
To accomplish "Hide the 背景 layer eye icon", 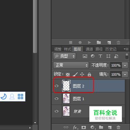I will point(57,111).
